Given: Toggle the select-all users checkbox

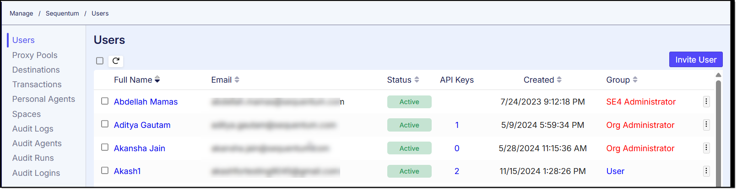Looking at the screenshot, I should 100,61.
